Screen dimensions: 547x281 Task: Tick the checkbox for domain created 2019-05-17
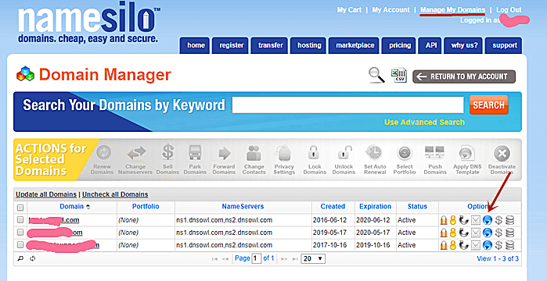(20, 232)
